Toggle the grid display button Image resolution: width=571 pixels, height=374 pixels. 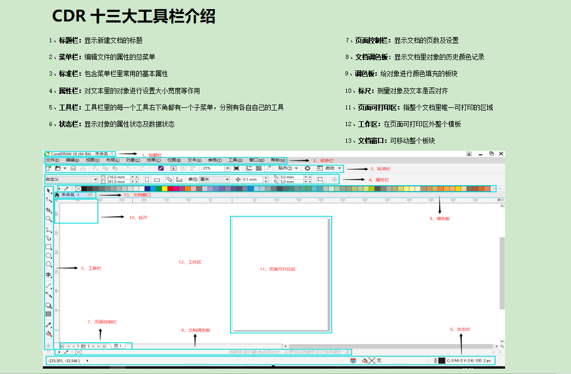point(259,168)
